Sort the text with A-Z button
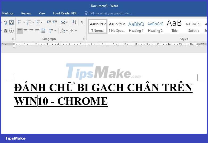The height and width of the screenshot is (143, 208). point(74,22)
